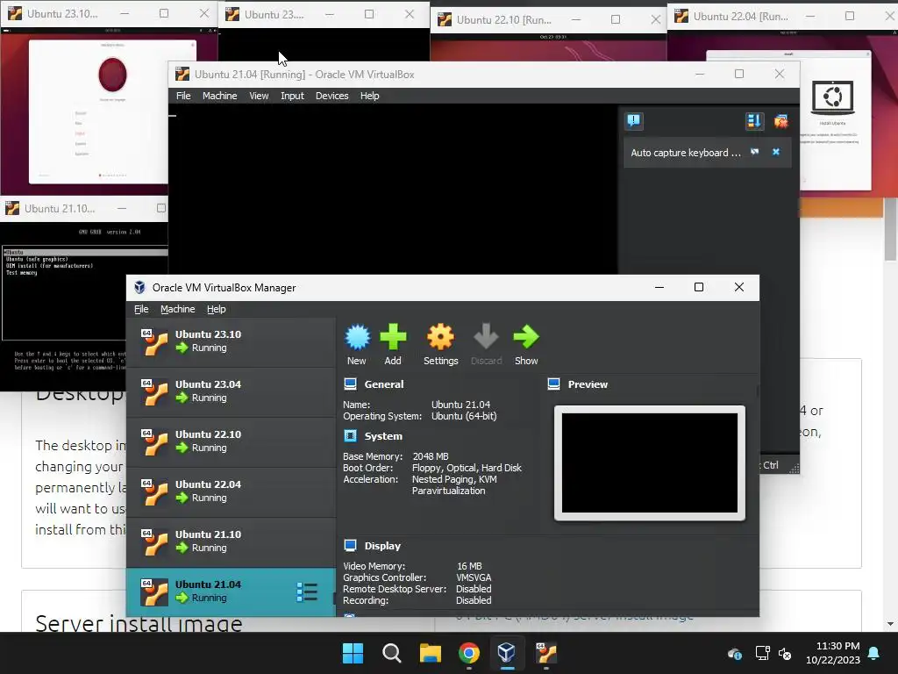
Task: Select Ubuntu 21.10 in the machine list
Action: [x=231, y=541]
